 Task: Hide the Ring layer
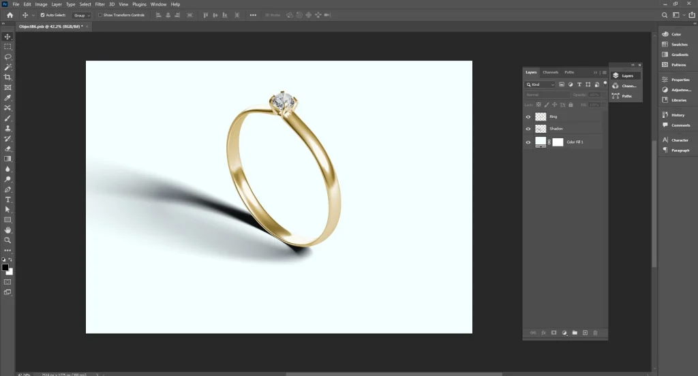pyautogui.click(x=528, y=117)
